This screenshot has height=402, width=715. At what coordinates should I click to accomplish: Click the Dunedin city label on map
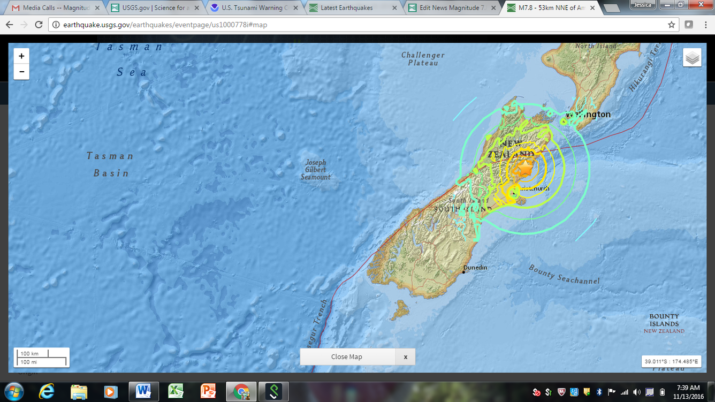coord(475,267)
